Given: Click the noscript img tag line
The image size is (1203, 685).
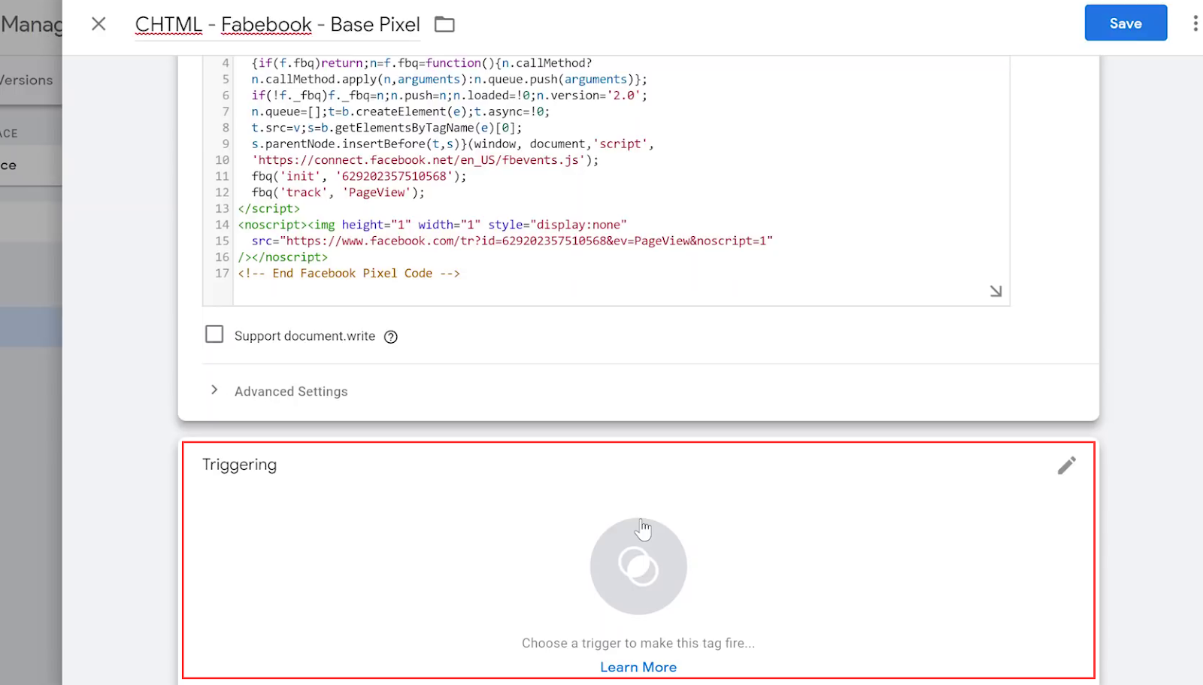Looking at the screenshot, I should pos(432,225).
